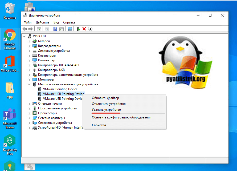Open Kaspersky Free desktop icon
237x171 pixels.
[x=10, y=144]
